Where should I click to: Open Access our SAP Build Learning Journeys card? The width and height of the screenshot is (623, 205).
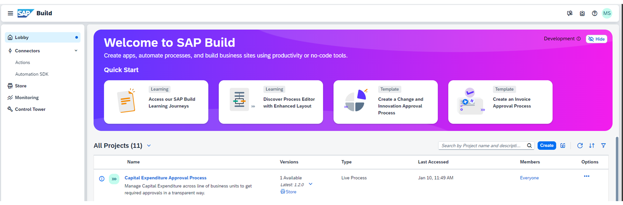tap(156, 102)
